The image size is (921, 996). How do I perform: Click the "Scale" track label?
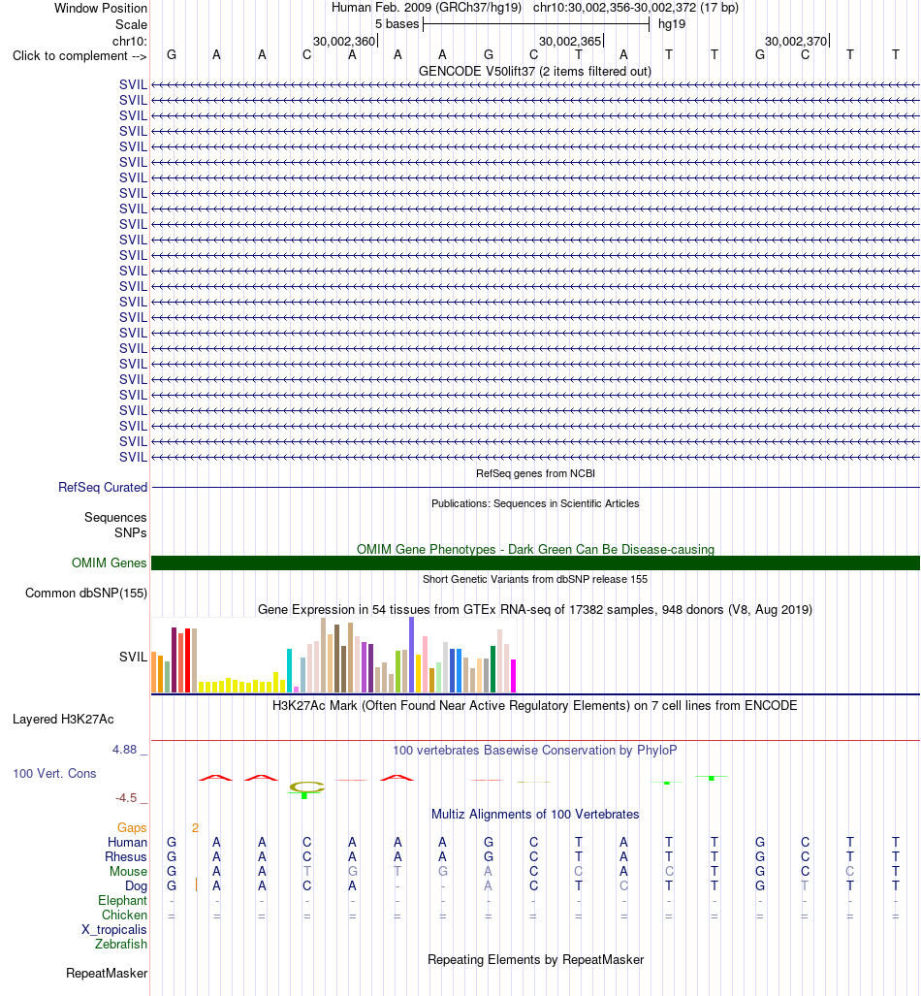pos(131,25)
